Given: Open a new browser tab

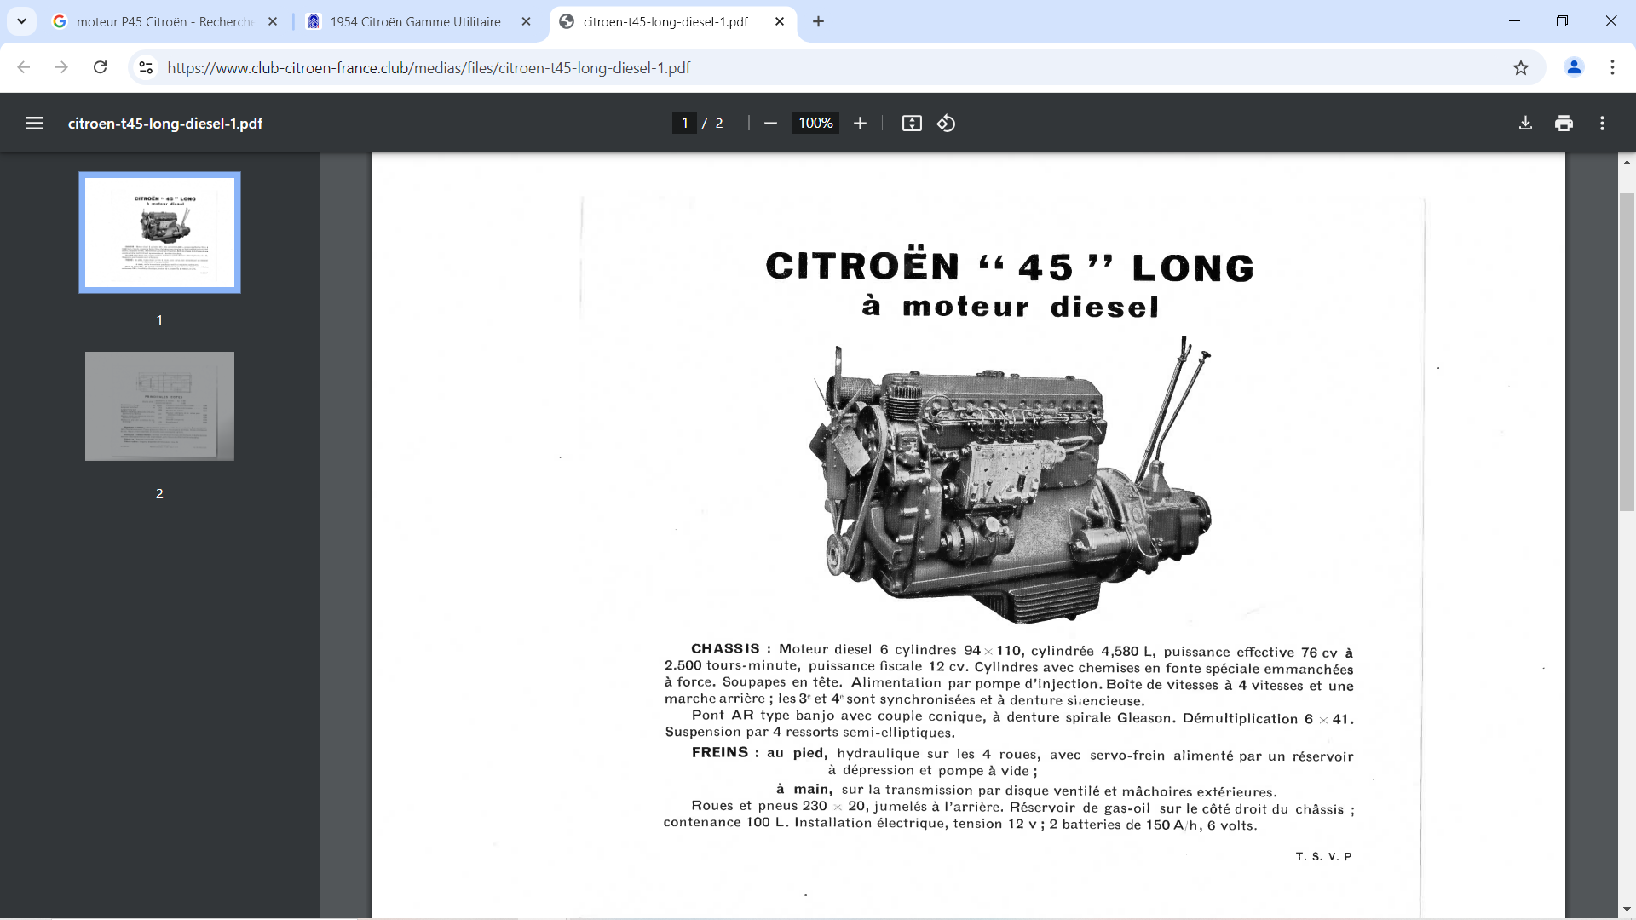Looking at the screenshot, I should (818, 21).
